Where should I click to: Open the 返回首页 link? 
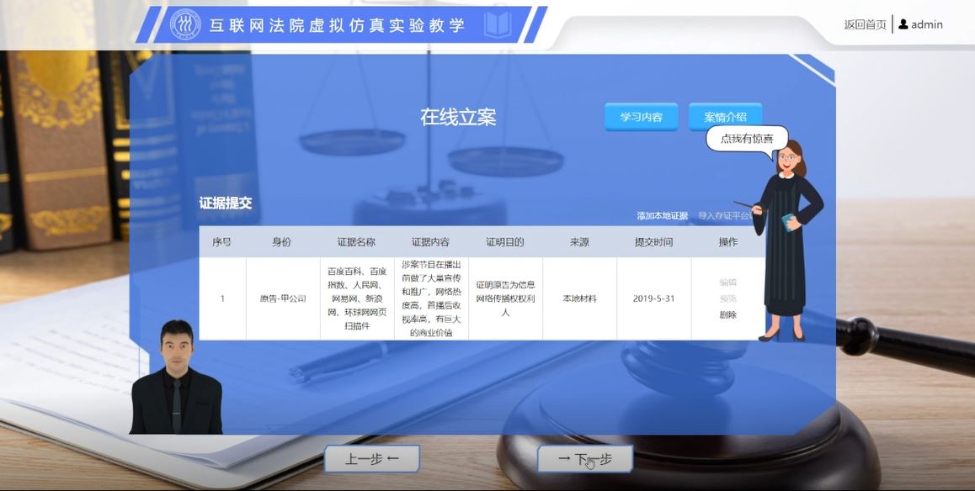point(865,25)
